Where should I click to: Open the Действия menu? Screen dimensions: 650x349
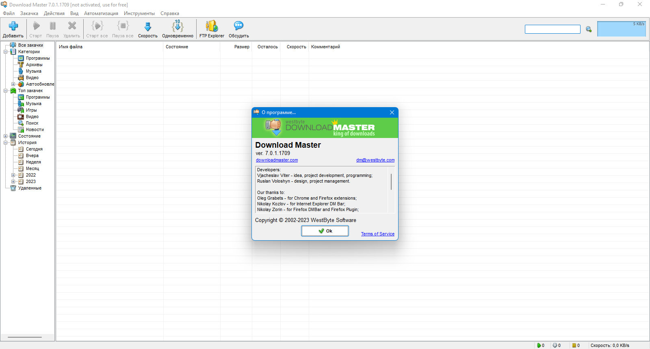[x=54, y=13]
